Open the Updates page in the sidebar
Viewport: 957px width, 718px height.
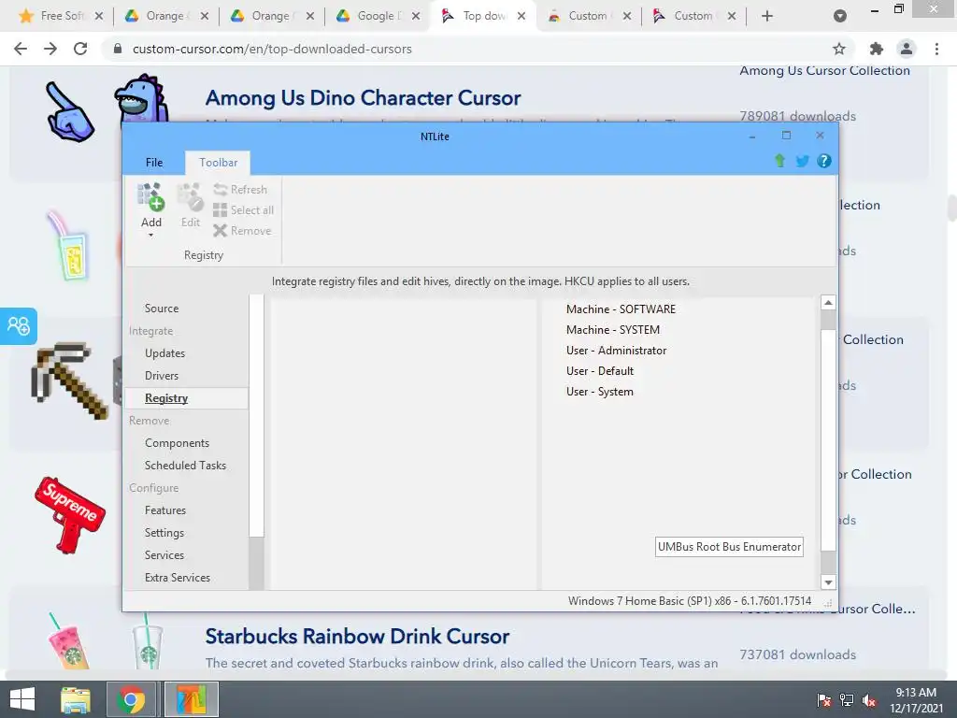(x=164, y=352)
